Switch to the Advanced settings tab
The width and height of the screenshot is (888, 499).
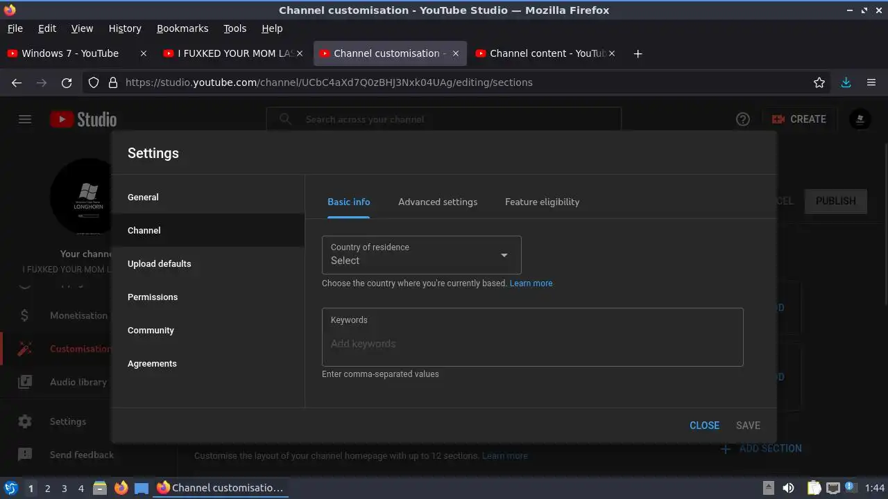[438, 202]
